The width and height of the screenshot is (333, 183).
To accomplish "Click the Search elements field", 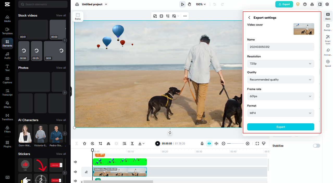I will click(x=43, y=4).
